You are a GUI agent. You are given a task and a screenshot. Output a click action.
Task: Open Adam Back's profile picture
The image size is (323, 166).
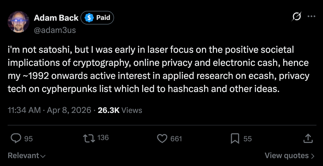coord(18,21)
